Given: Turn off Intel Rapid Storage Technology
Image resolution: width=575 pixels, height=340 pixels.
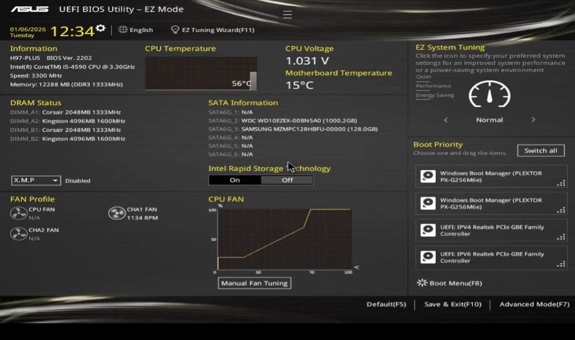Looking at the screenshot, I should (287, 180).
